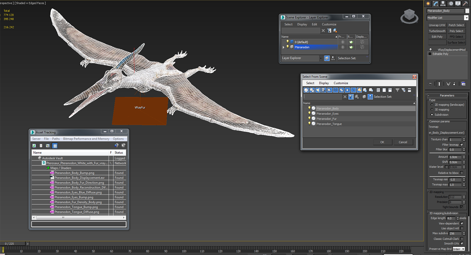Toggle Display Bone Objects filter icon

[353, 90]
